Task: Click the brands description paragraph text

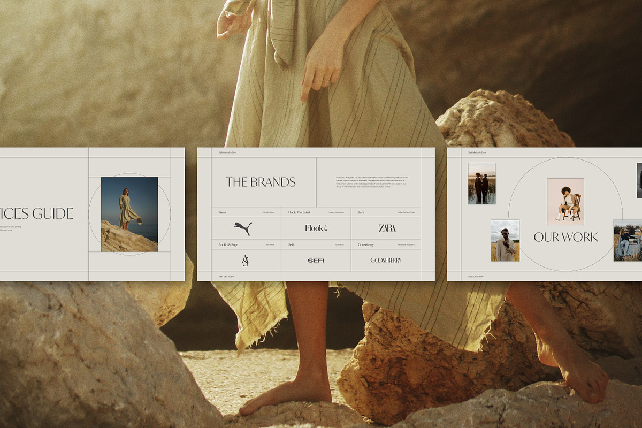Action: coord(371,182)
